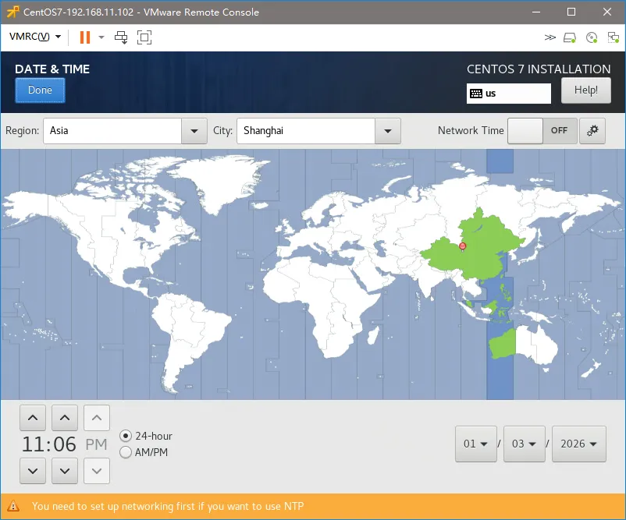This screenshot has width=626, height=520.
Task: Increase the hour value
Action: click(x=33, y=418)
